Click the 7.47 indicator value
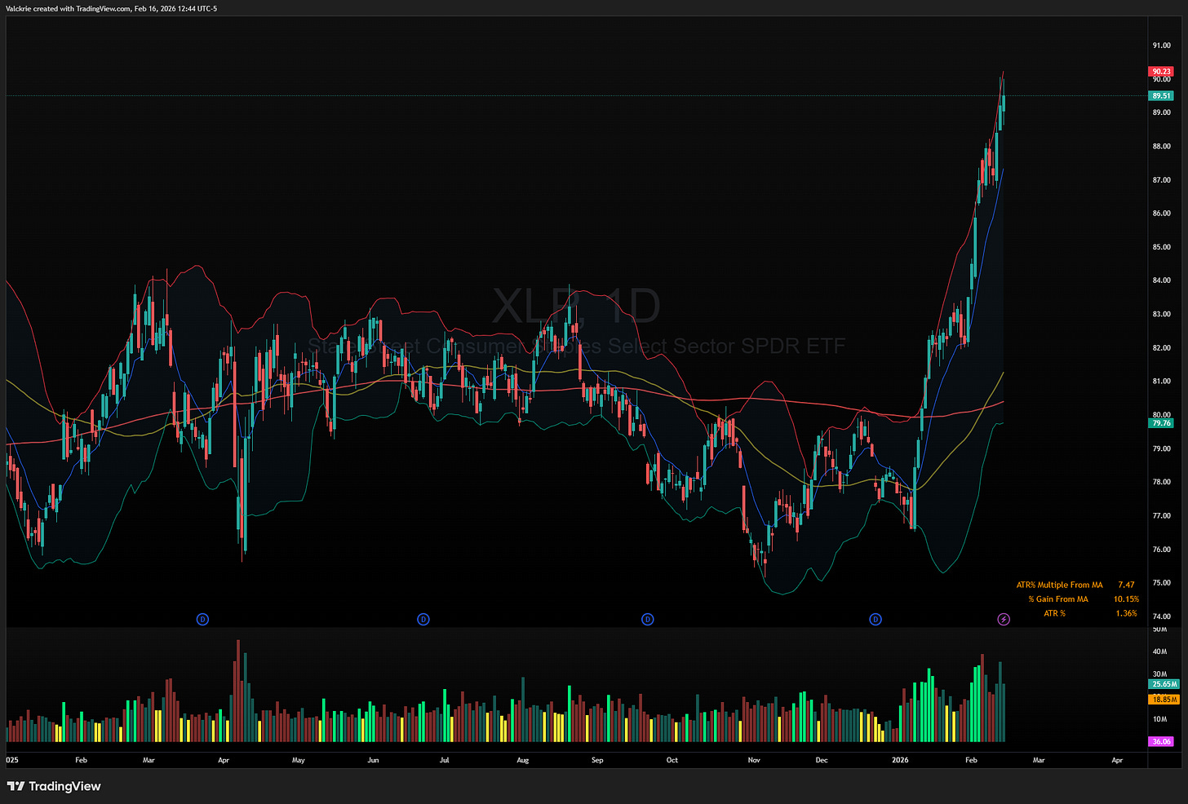This screenshot has height=804, width=1188. tap(1126, 585)
